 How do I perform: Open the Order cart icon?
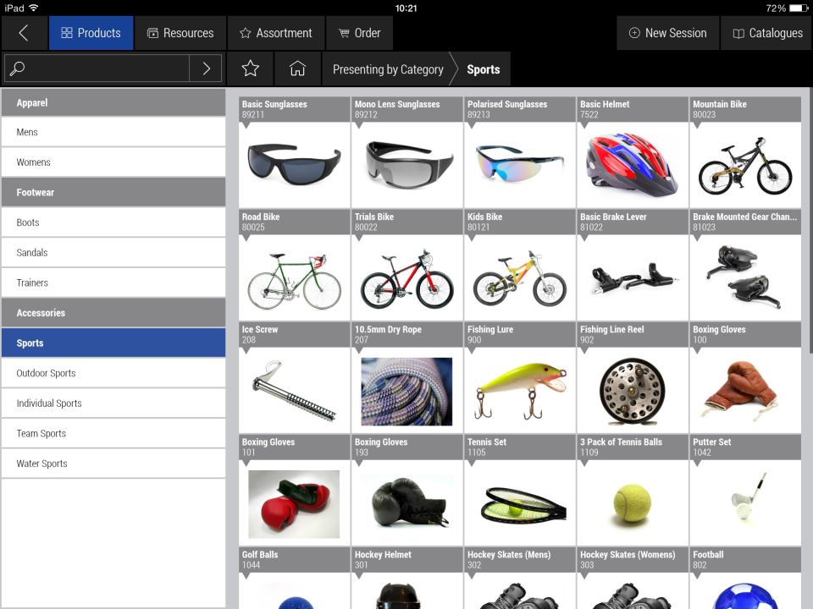(359, 34)
